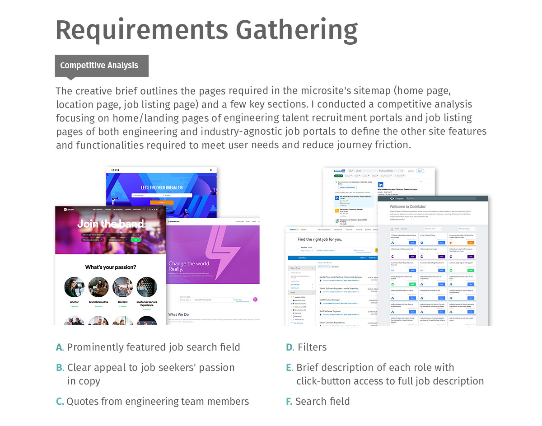Open the three-dot menu on LinkedIn job detail

click(421, 182)
